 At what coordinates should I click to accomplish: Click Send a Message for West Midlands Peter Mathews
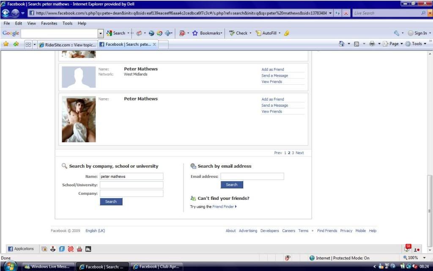tap(274, 75)
